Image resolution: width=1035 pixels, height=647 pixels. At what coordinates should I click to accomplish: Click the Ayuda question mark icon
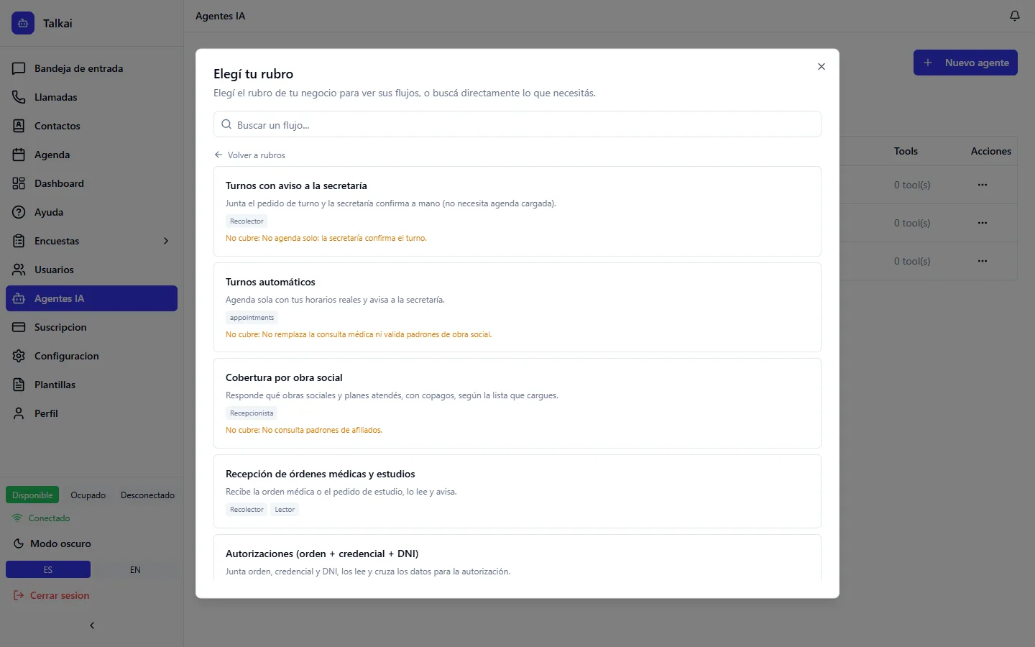coord(19,212)
